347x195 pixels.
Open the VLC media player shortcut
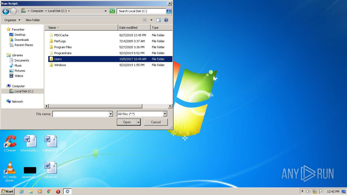[10, 172]
